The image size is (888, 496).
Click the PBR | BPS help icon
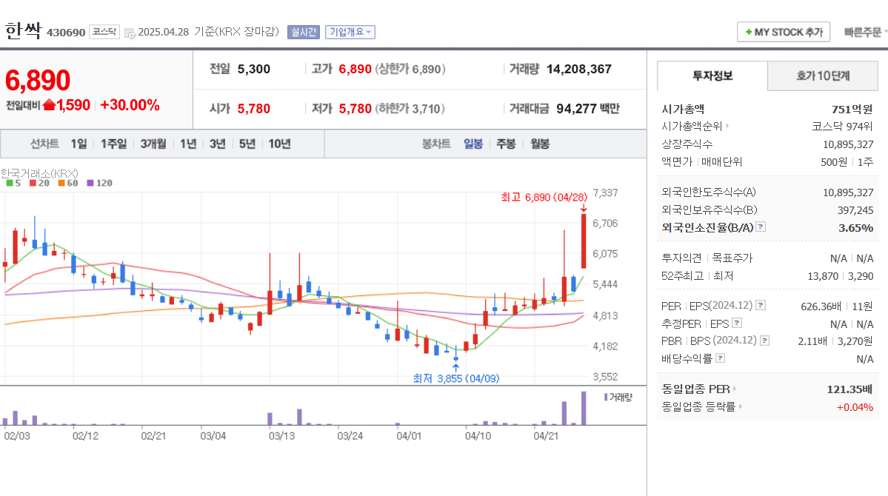764,341
